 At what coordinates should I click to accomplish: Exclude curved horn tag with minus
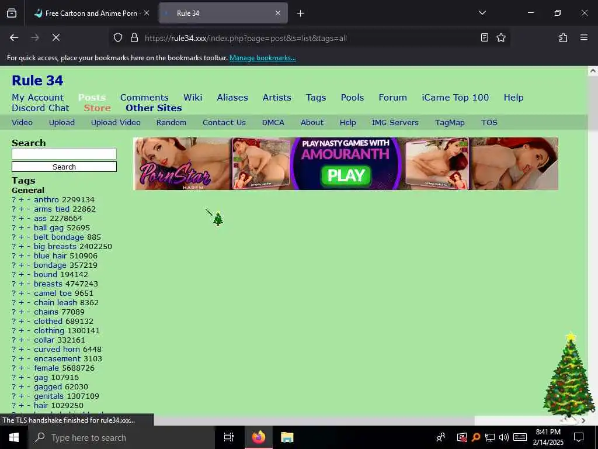click(29, 349)
